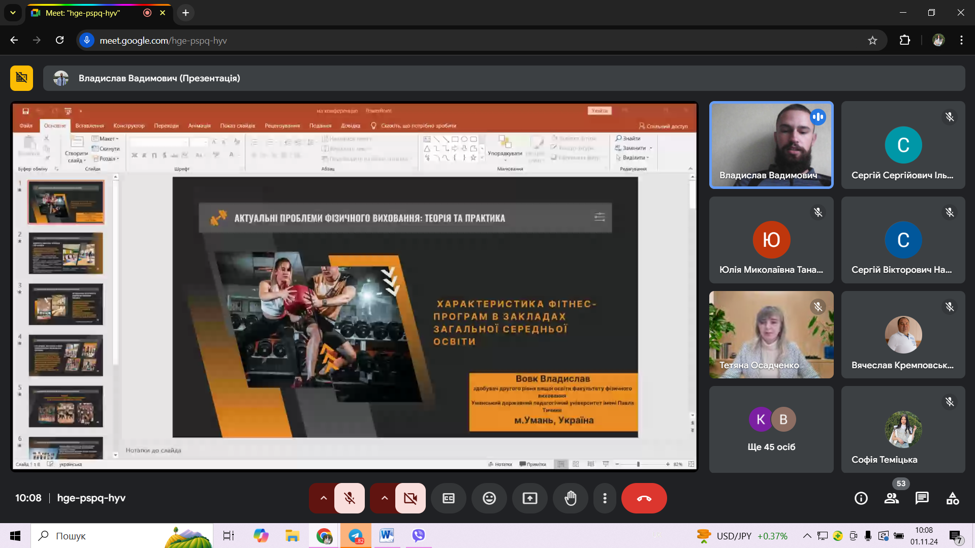Open Viber from the taskbar

tap(418, 536)
